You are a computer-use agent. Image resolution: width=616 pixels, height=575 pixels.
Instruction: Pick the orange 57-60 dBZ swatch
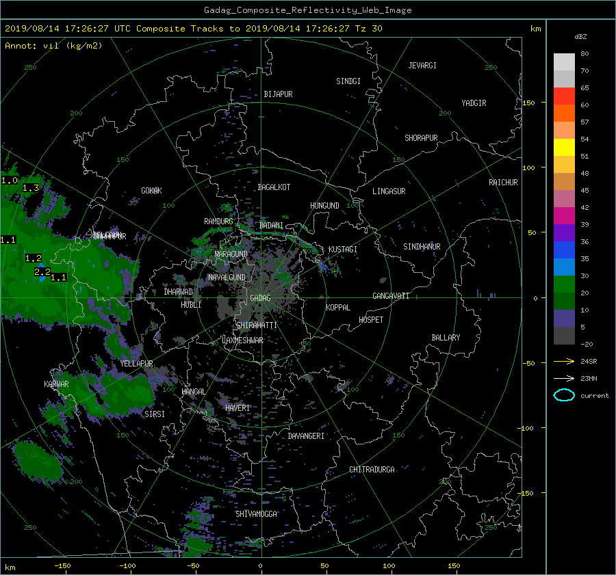[x=564, y=113]
